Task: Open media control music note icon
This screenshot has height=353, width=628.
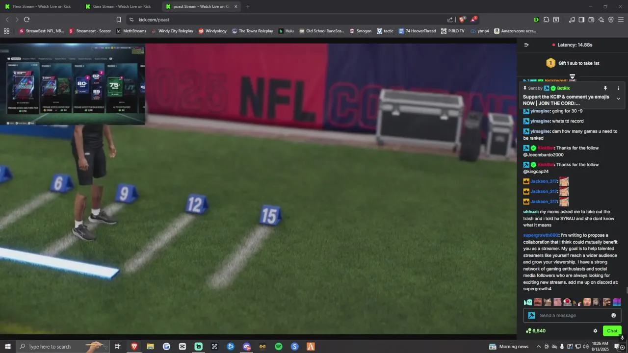Action: 572,20
